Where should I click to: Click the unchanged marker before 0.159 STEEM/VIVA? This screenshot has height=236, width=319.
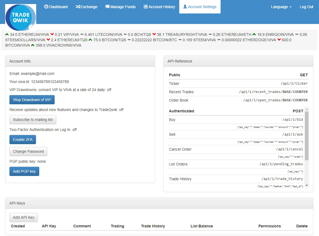[180, 40]
